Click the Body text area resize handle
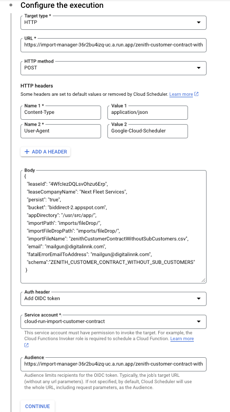This screenshot has height=412, width=230. (204, 281)
